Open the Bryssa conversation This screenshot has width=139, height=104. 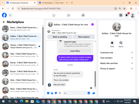pyautogui.click(x=21, y=73)
